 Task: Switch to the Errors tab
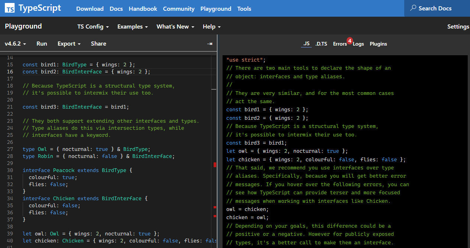[340, 44]
